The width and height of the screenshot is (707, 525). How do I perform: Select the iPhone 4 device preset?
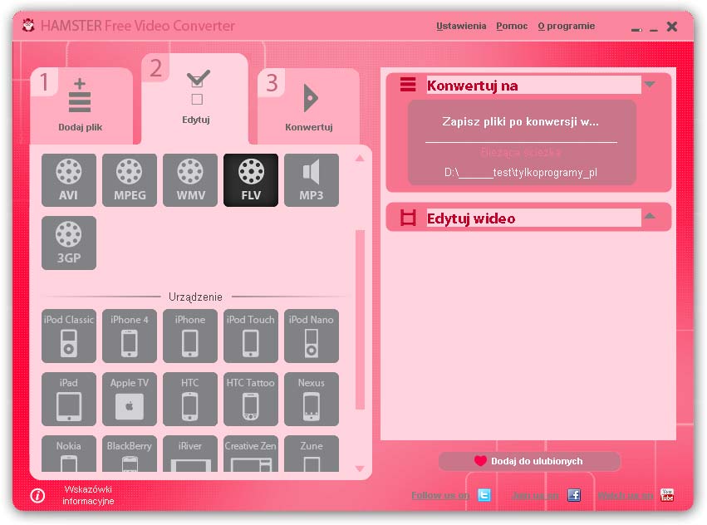tap(130, 336)
